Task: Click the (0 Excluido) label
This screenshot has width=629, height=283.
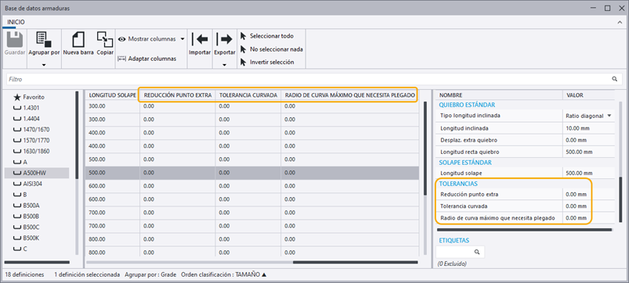Action: 452,263
